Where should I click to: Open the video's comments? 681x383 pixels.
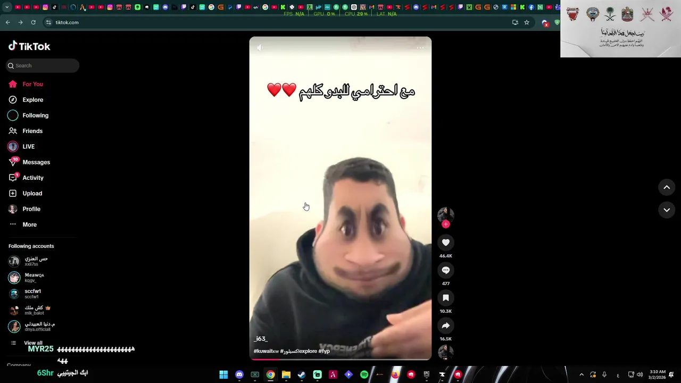[446, 270]
